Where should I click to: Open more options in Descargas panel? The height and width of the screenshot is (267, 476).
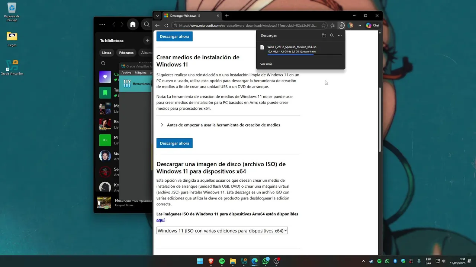click(x=340, y=36)
